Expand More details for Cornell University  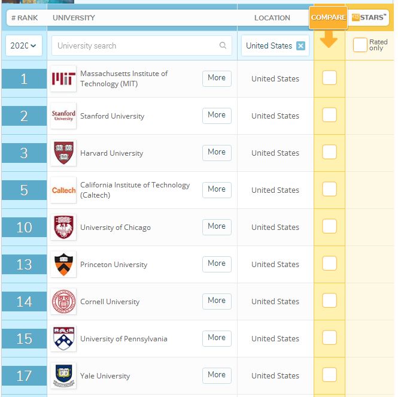pos(217,301)
